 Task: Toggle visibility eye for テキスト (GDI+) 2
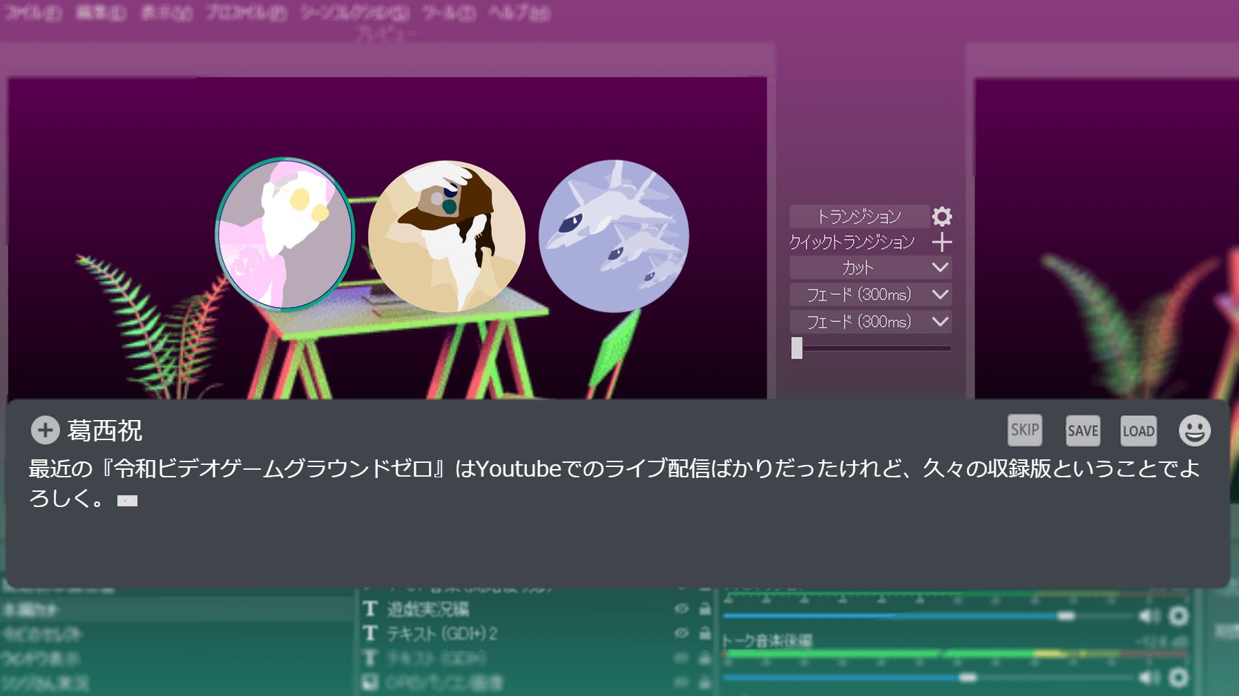[x=682, y=633]
